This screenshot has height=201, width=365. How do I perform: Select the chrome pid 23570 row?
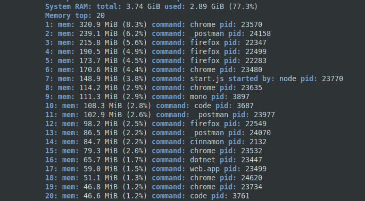[154, 24]
